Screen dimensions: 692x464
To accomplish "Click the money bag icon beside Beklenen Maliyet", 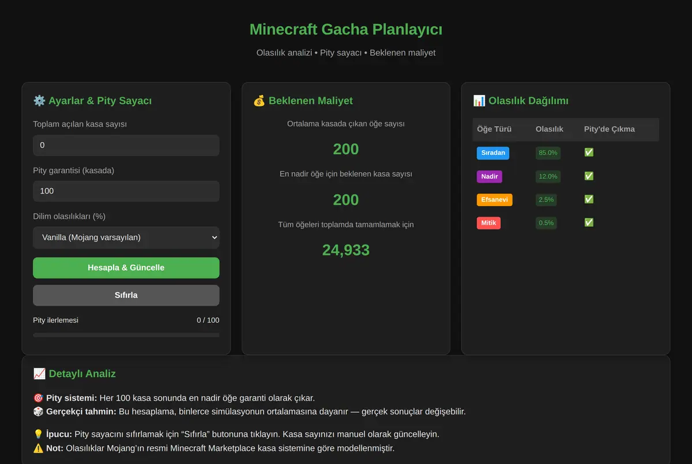I will [x=259, y=101].
